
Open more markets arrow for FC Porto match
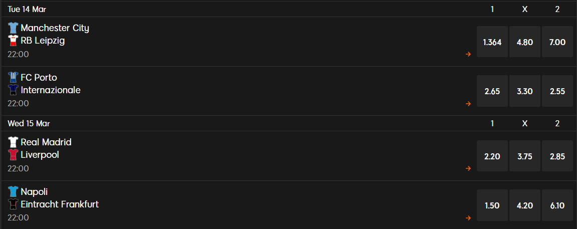click(468, 104)
